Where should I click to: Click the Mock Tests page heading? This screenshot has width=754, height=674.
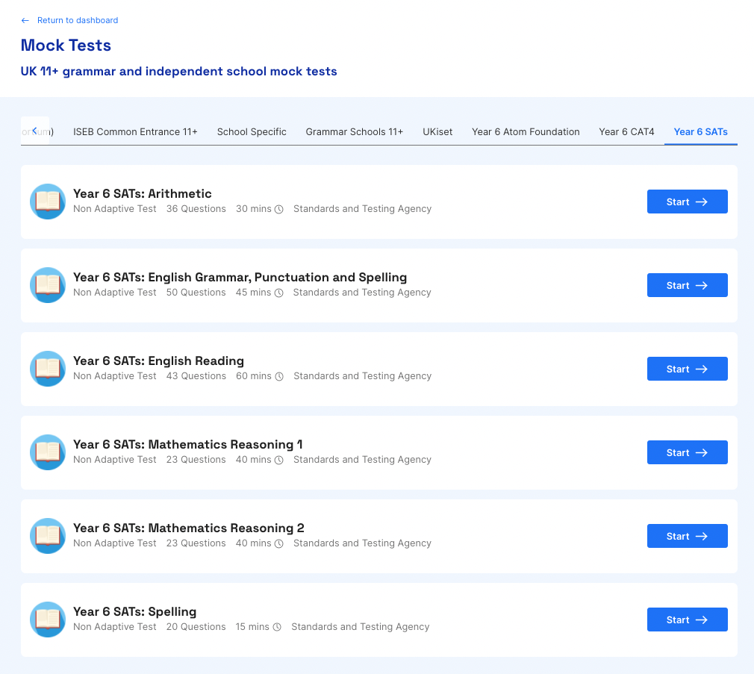(66, 46)
